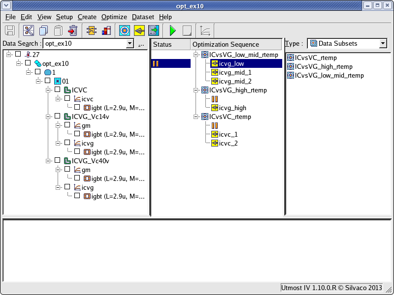This screenshot has width=394, height=295.
Task: Open the Help menu
Action: (x=165, y=17)
